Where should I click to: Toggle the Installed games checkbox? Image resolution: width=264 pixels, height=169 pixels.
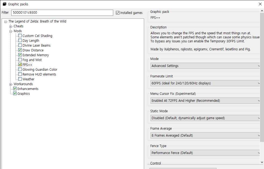(118, 13)
